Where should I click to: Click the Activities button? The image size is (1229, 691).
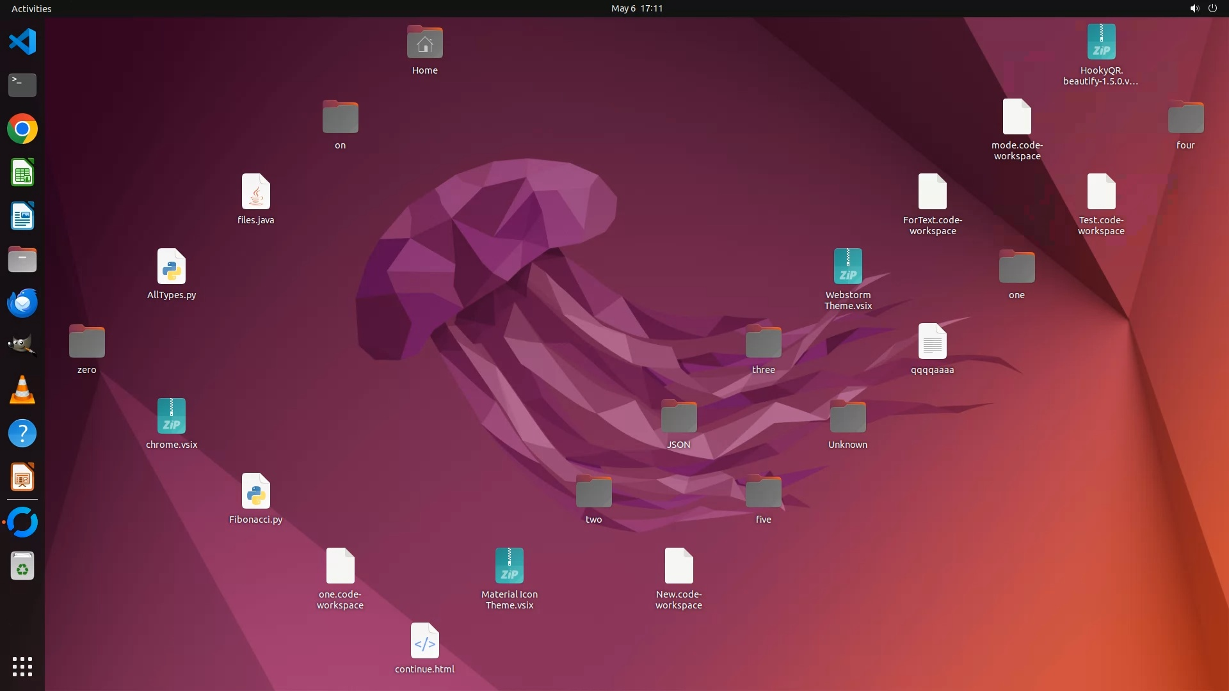click(x=31, y=8)
